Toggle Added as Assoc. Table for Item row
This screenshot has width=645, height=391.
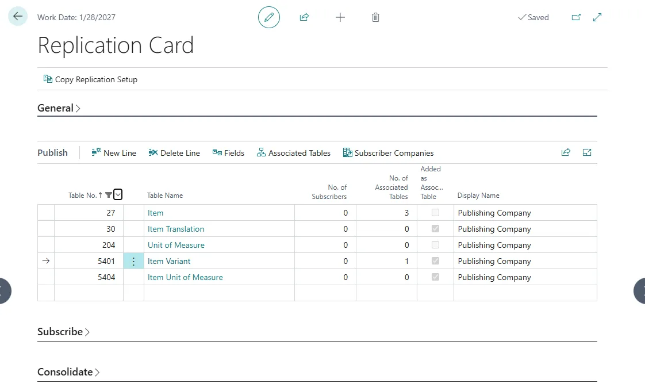pos(435,213)
